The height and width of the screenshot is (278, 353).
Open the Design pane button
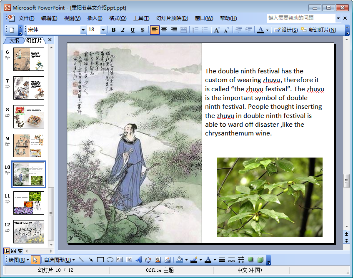click(x=285, y=30)
